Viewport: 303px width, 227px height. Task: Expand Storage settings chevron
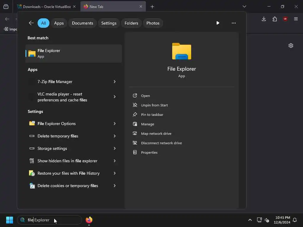point(115,148)
